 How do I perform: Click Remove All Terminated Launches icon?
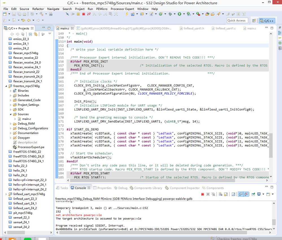(213, 194)
